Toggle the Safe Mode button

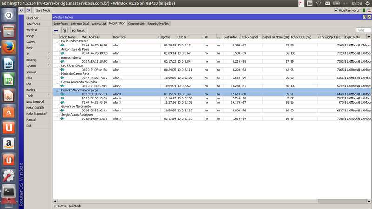point(43,10)
